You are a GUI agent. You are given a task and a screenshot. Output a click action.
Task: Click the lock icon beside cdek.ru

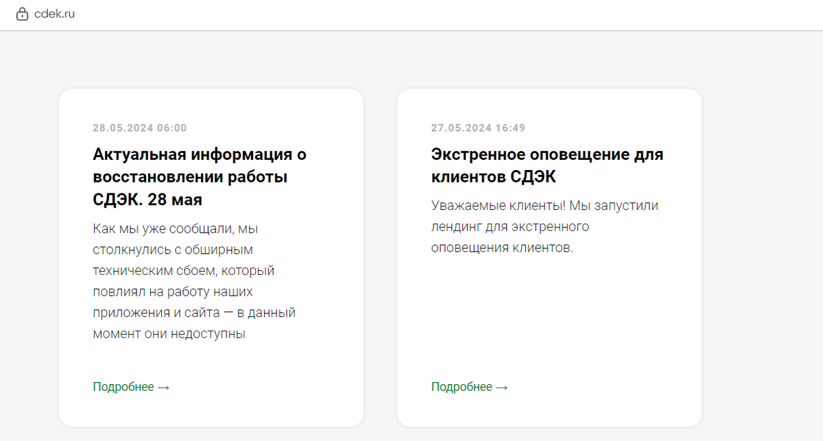(22, 14)
